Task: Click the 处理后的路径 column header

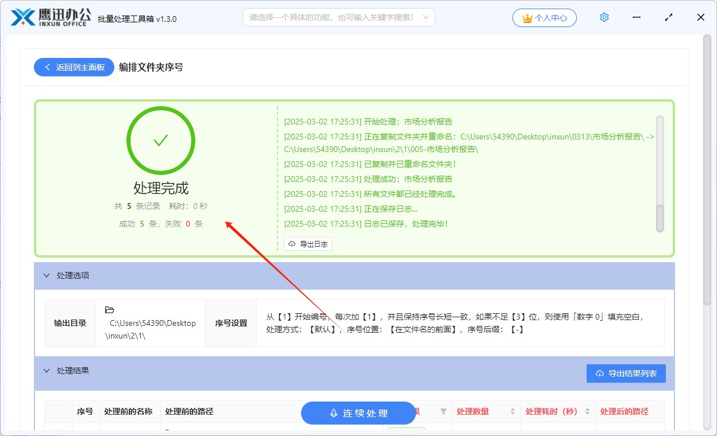Action: coord(624,411)
